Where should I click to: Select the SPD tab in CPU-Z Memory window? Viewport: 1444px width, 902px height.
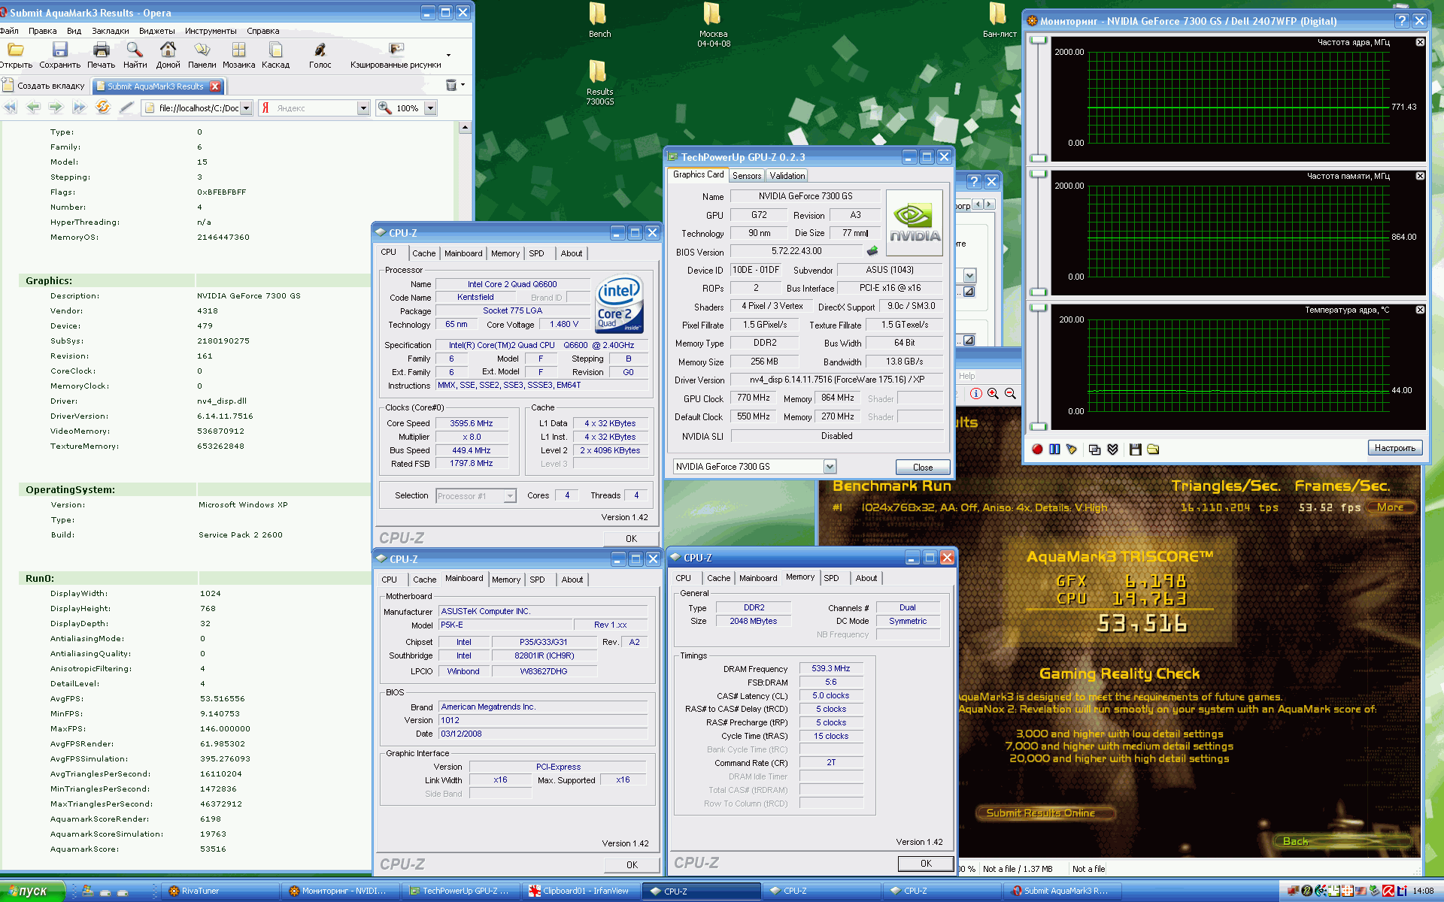[831, 578]
